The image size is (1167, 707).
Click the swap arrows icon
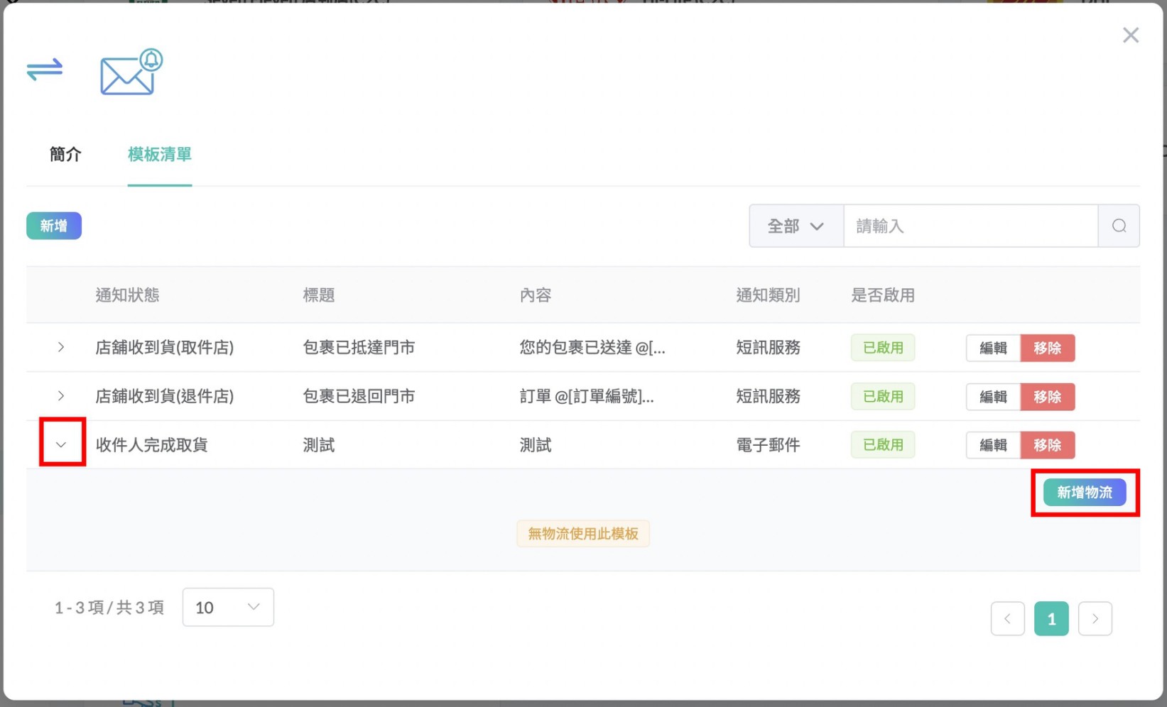point(45,70)
